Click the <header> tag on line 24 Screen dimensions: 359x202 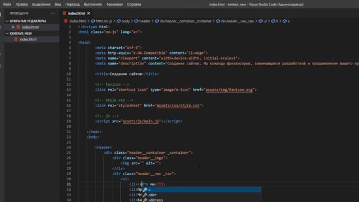104,148
